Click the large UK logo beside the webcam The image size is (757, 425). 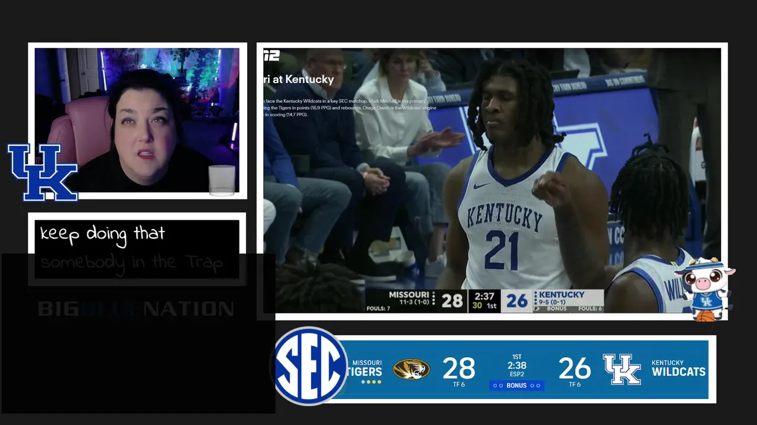(x=43, y=172)
